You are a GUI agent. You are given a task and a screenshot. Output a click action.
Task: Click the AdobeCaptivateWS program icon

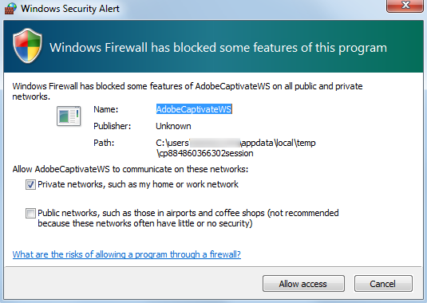(x=69, y=116)
